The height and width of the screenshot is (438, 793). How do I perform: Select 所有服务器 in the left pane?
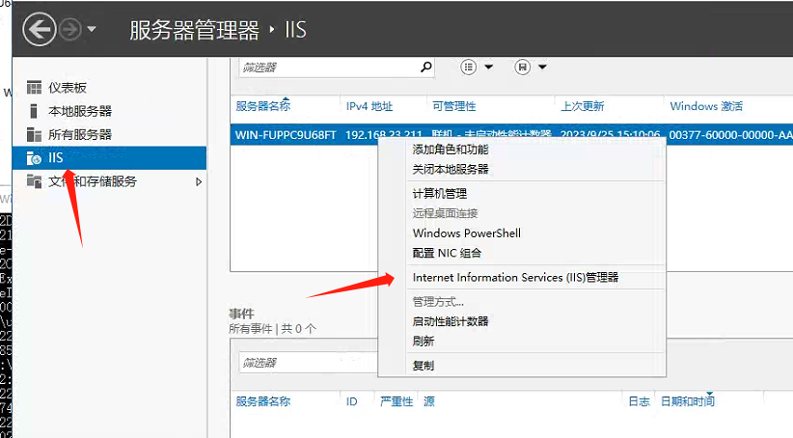pos(79,134)
